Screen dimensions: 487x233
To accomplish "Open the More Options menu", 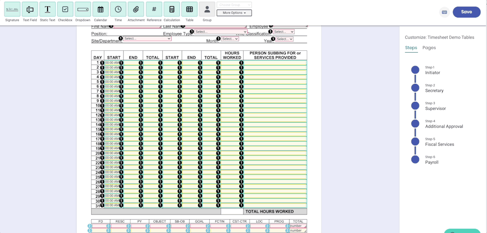I will click(x=234, y=13).
